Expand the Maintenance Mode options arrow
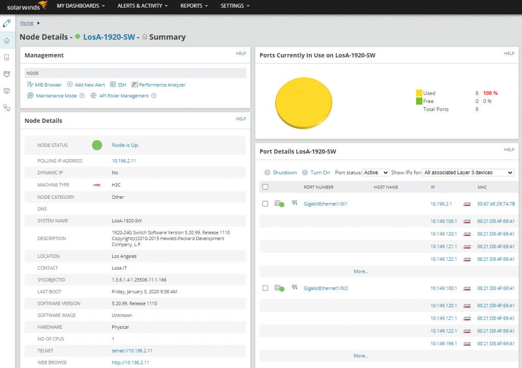522x368 pixels. pyautogui.click(x=82, y=95)
